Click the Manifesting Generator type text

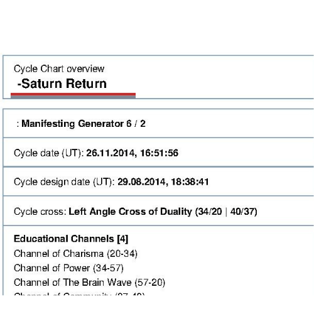click(73, 124)
